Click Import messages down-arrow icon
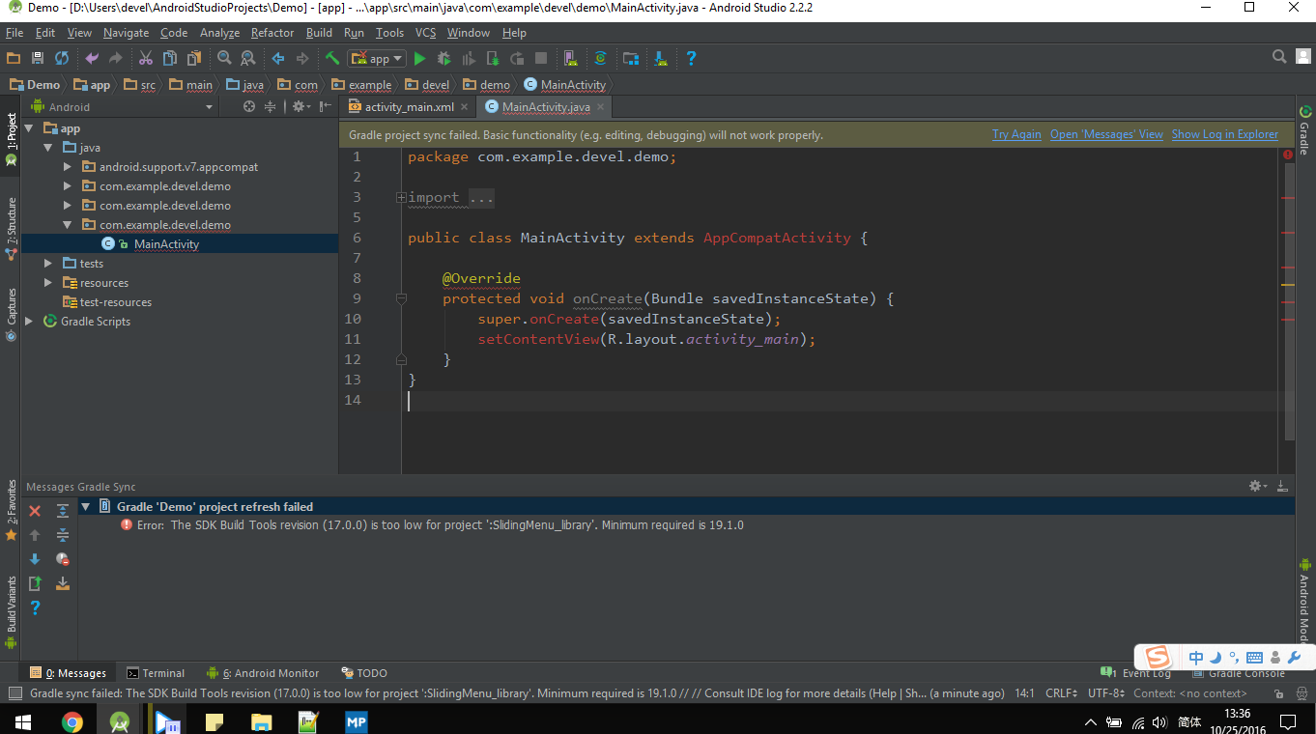 click(x=63, y=583)
